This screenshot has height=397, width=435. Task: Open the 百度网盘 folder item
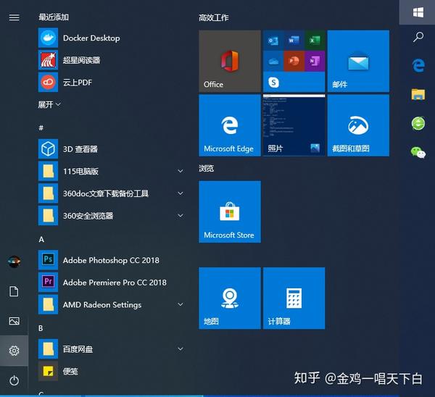(x=111, y=348)
